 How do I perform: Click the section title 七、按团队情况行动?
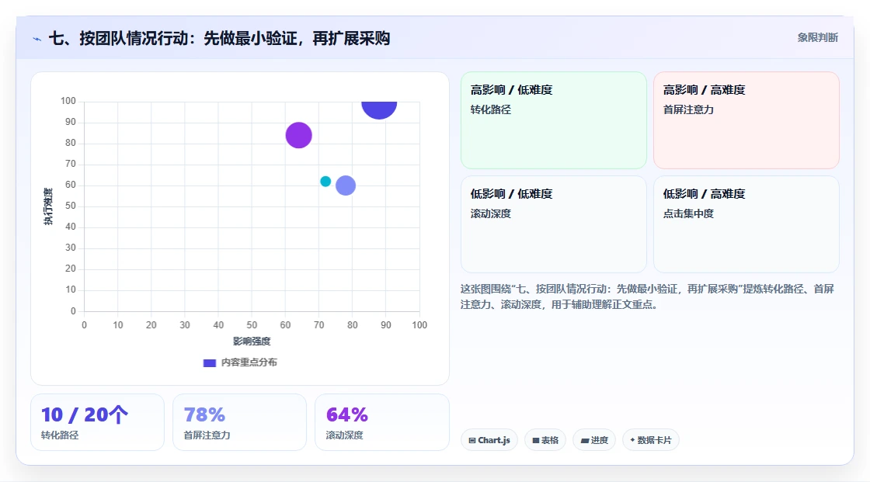[220, 38]
